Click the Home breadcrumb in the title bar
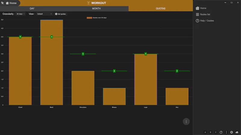 click(x=11, y=3)
